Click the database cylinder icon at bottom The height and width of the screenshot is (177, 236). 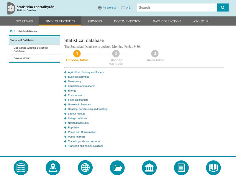click(x=21, y=168)
